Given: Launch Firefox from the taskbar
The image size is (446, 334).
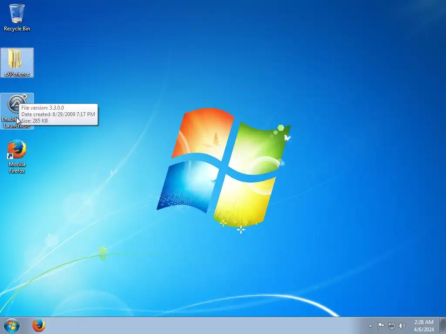Looking at the screenshot, I should [39, 325].
